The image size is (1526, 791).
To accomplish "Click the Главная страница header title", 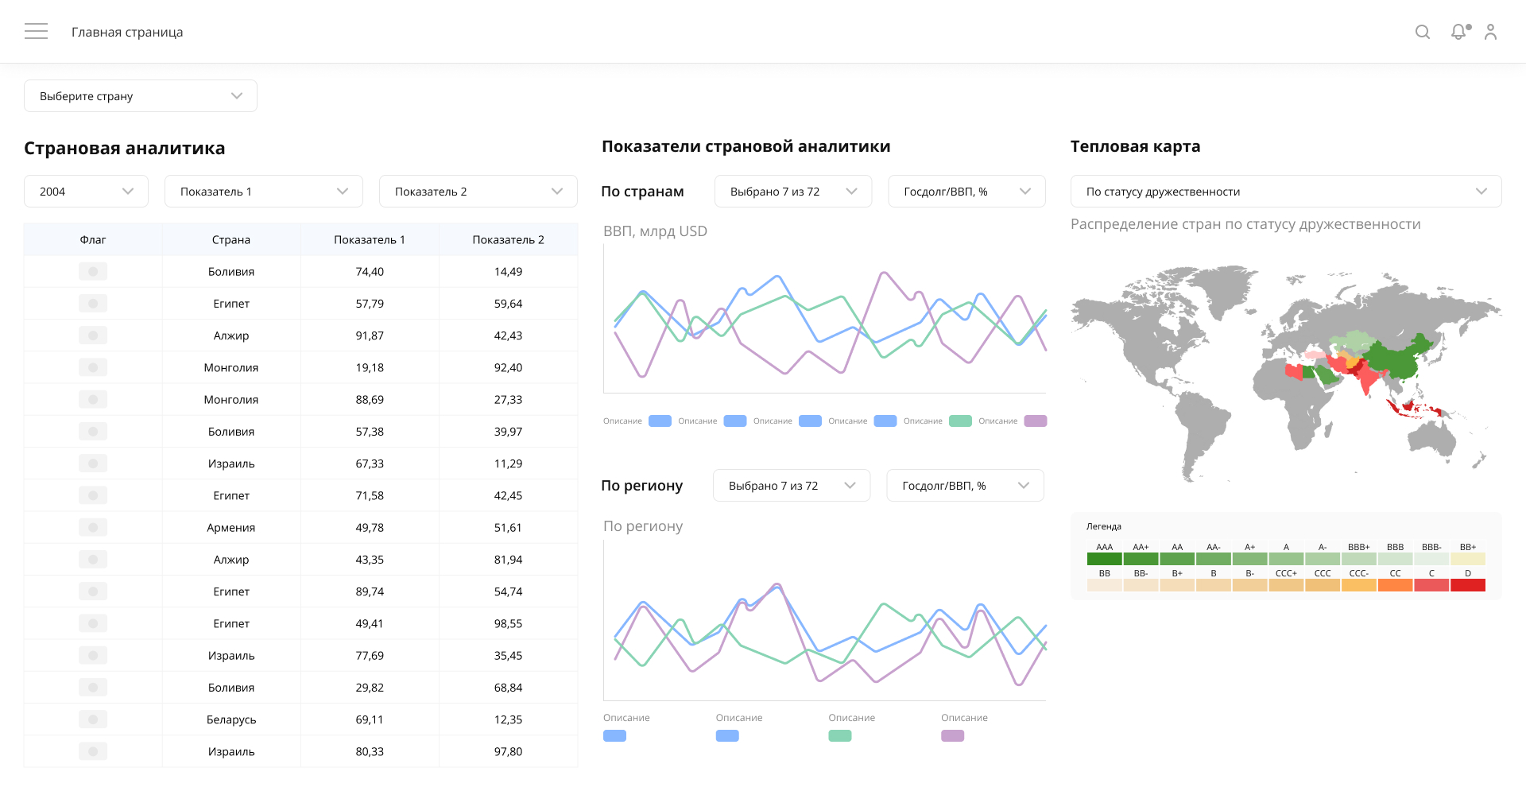I will click(127, 32).
